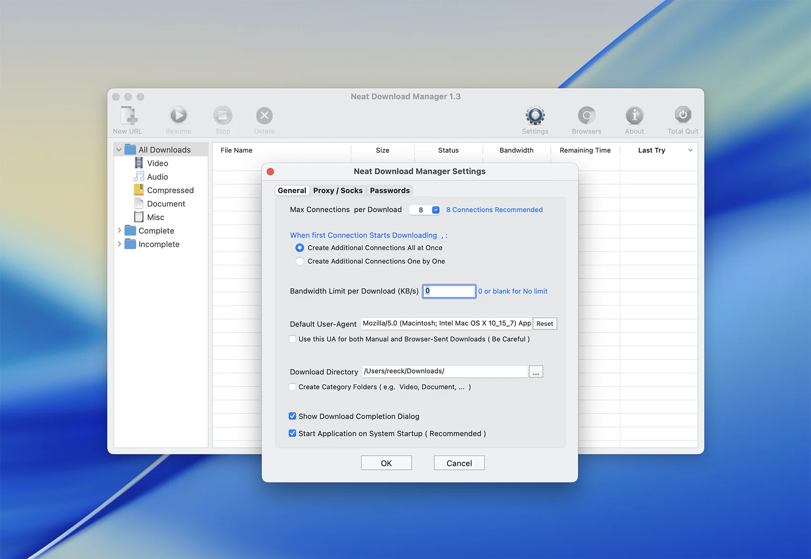Screen dimensions: 811x559
Task: Reset the Default User-Agent
Action: point(544,324)
